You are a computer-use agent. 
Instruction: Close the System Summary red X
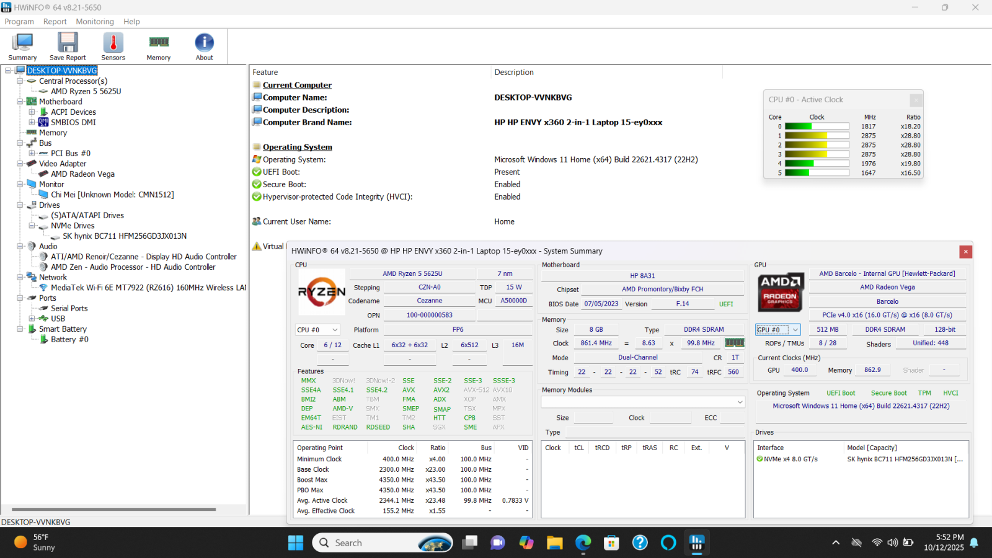[965, 251]
